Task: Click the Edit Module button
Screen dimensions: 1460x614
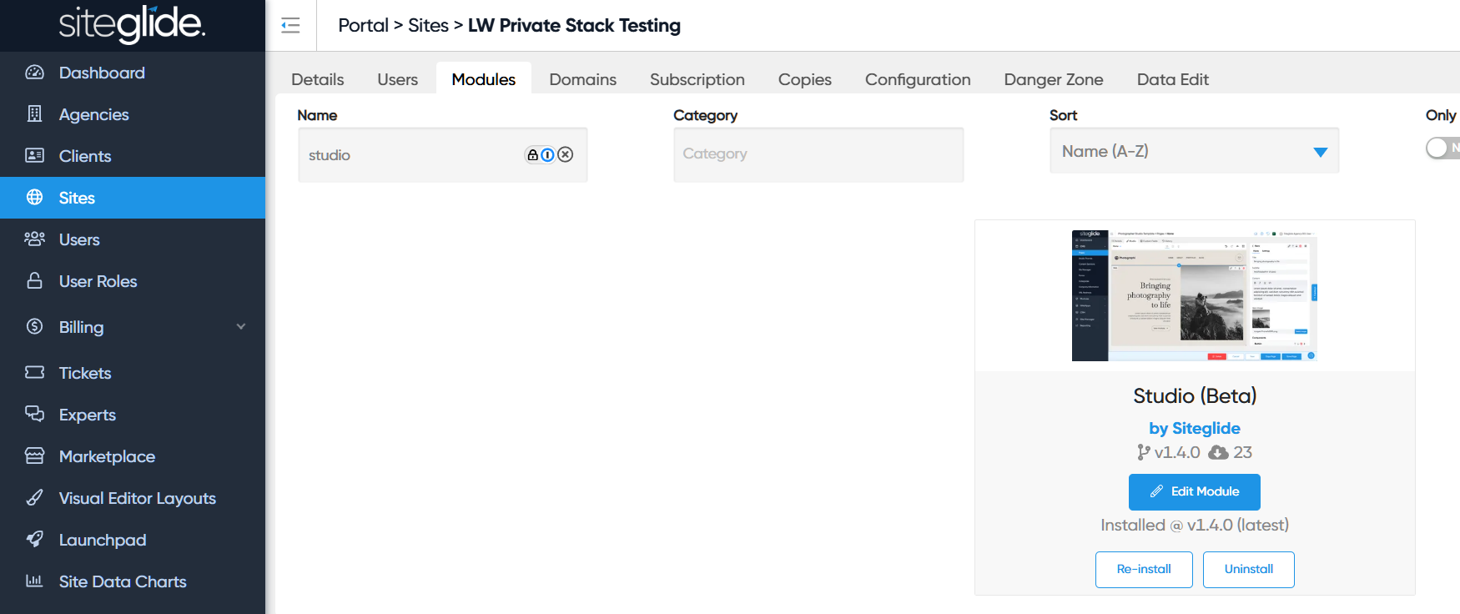Action: pos(1194,491)
